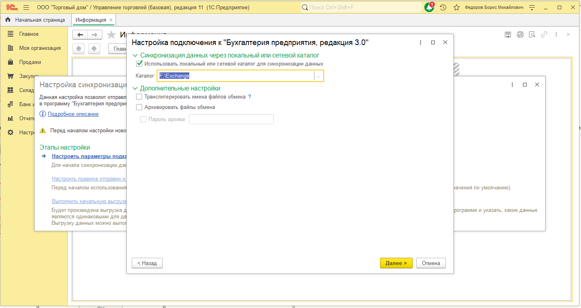Image resolution: width=581 pixels, height=308 pixels.
Task: Open Информация page more-options dots
Action: point(556,35)
